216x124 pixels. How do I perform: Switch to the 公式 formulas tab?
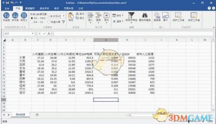pos(81,9)
